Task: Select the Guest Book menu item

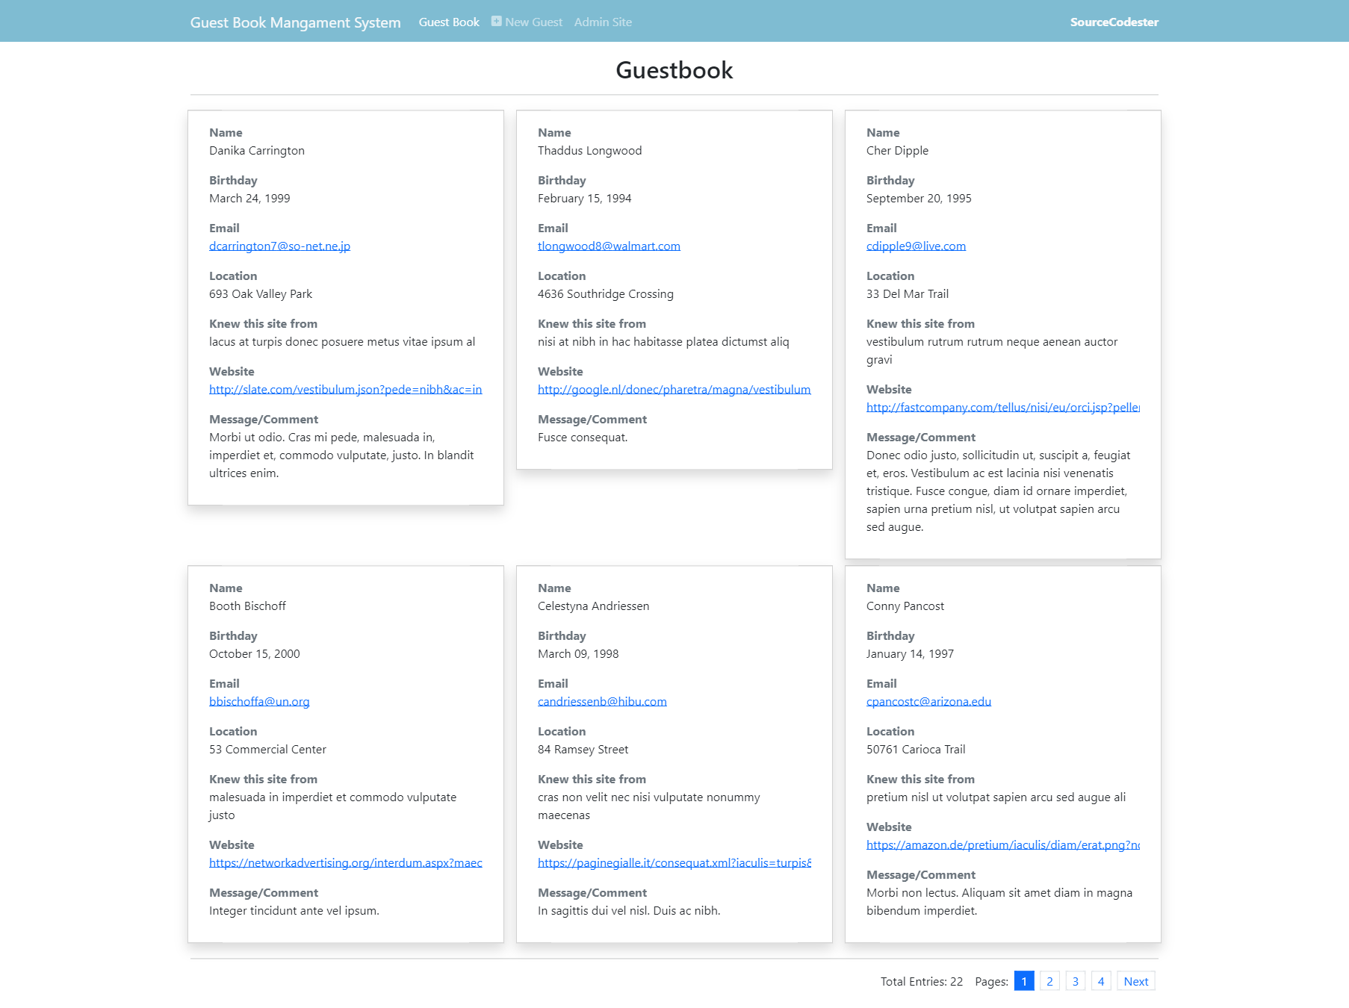Action: coord(449,22)
